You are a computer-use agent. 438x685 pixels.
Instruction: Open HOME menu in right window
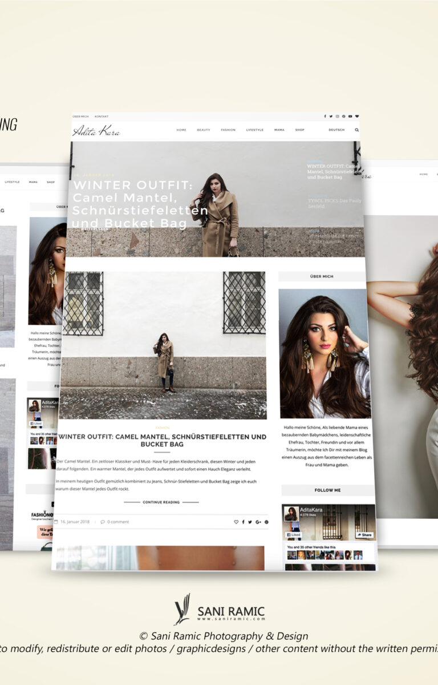424,174
